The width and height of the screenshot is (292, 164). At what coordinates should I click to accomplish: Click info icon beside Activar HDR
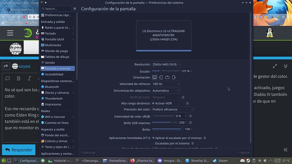(187, 103)
